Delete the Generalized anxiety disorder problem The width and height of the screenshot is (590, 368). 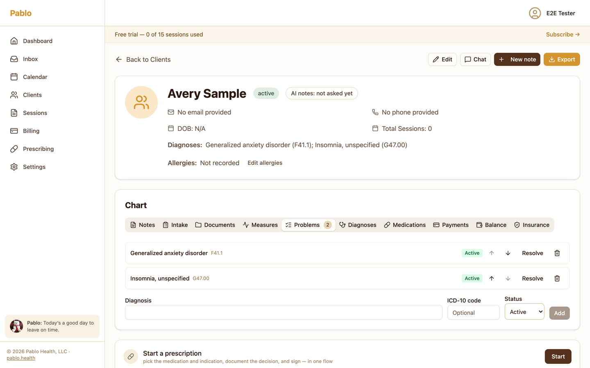tap(557, 253)
